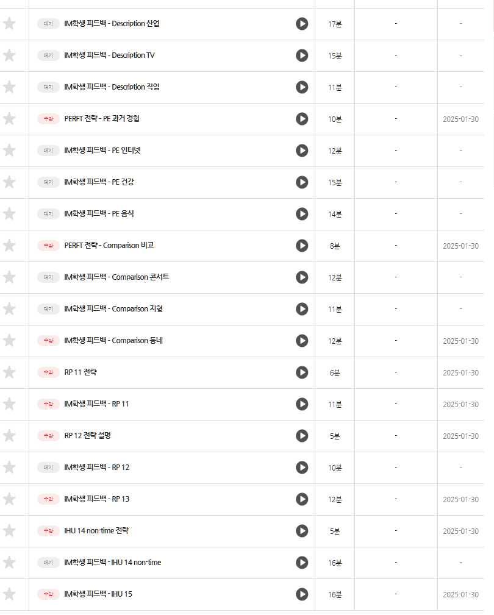Open IM학생 피드백 - RP 11 lecture title
494x615 pixels.
coord(96,404)
